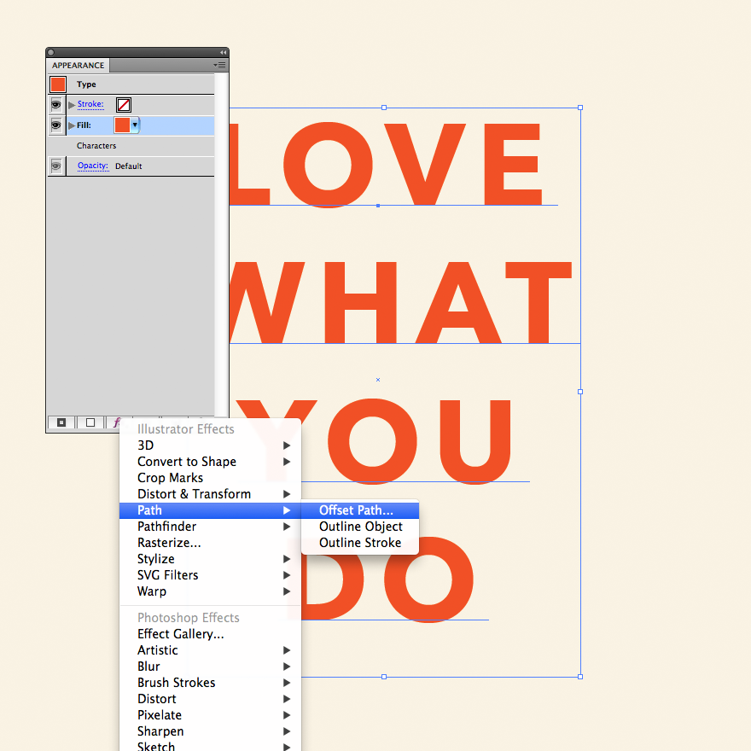Open the Stroke link in Appearance panel
Viewport: 751px width, 751px height.
click(x=90, y=104)
